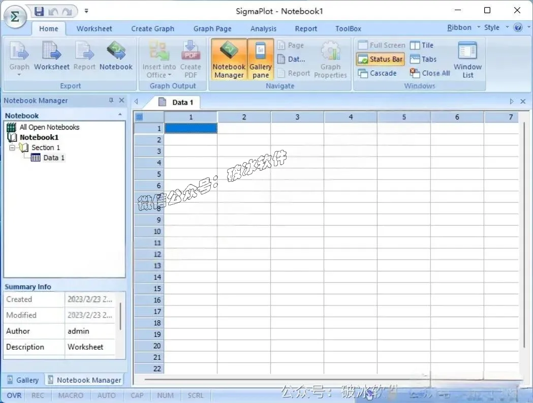The width and height of the screenshot is (533, 403).
Task: Click the Create PDF button
Action: [191, 59]
